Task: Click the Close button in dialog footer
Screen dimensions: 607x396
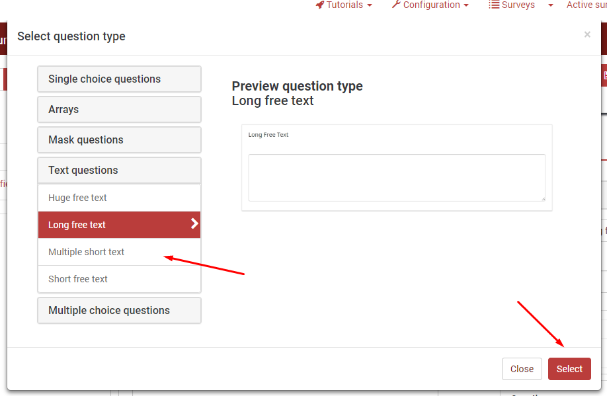Action: 522,369
